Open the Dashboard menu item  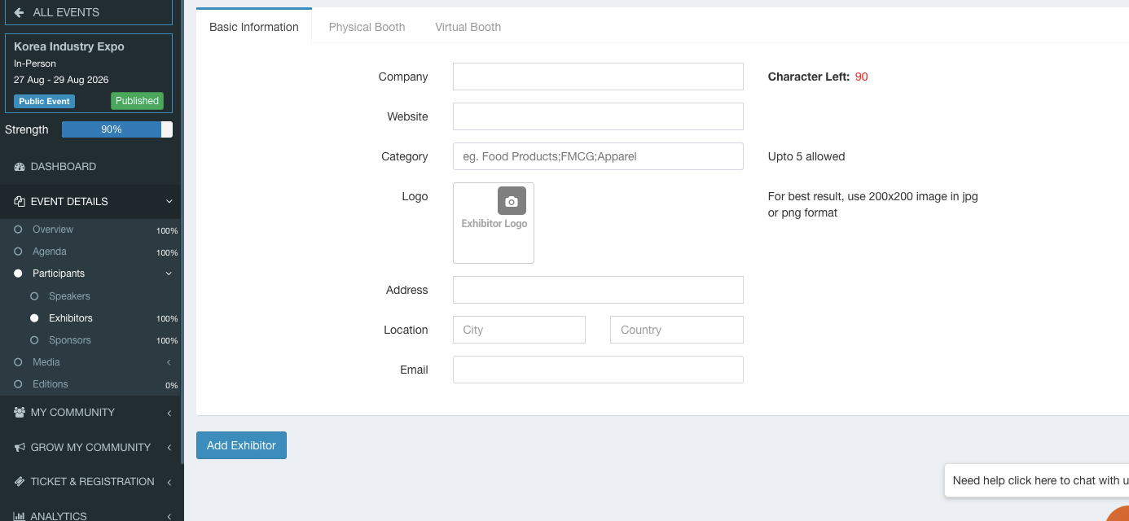tap(92, 167)
